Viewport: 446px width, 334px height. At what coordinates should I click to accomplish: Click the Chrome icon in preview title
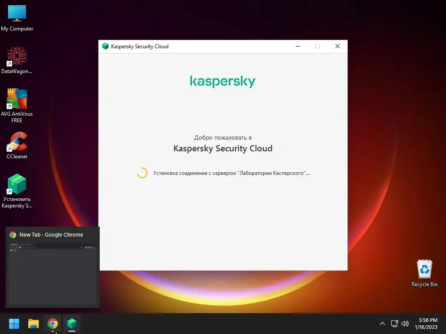(x=13, y=235)
